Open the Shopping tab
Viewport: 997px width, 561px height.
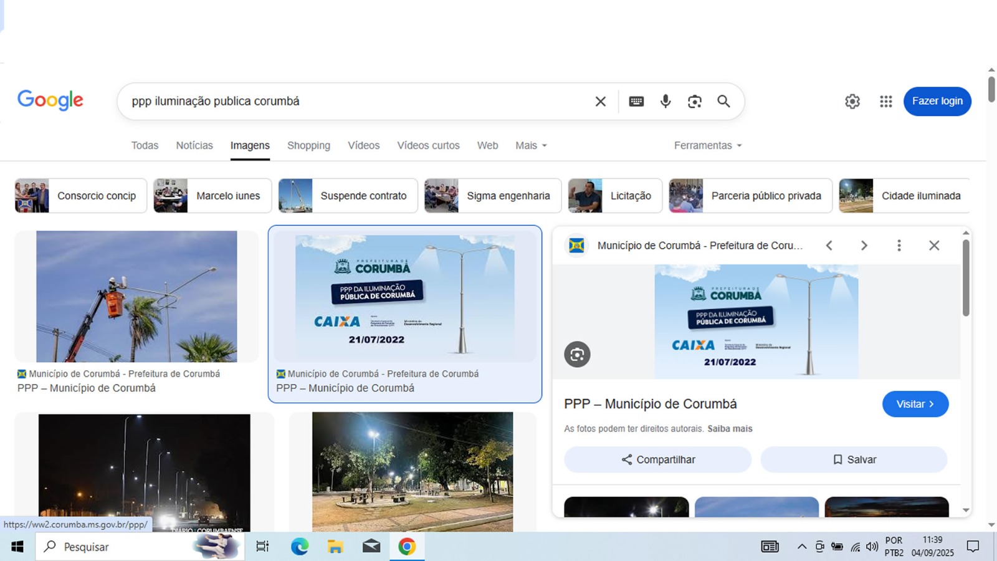pos(308,145)
